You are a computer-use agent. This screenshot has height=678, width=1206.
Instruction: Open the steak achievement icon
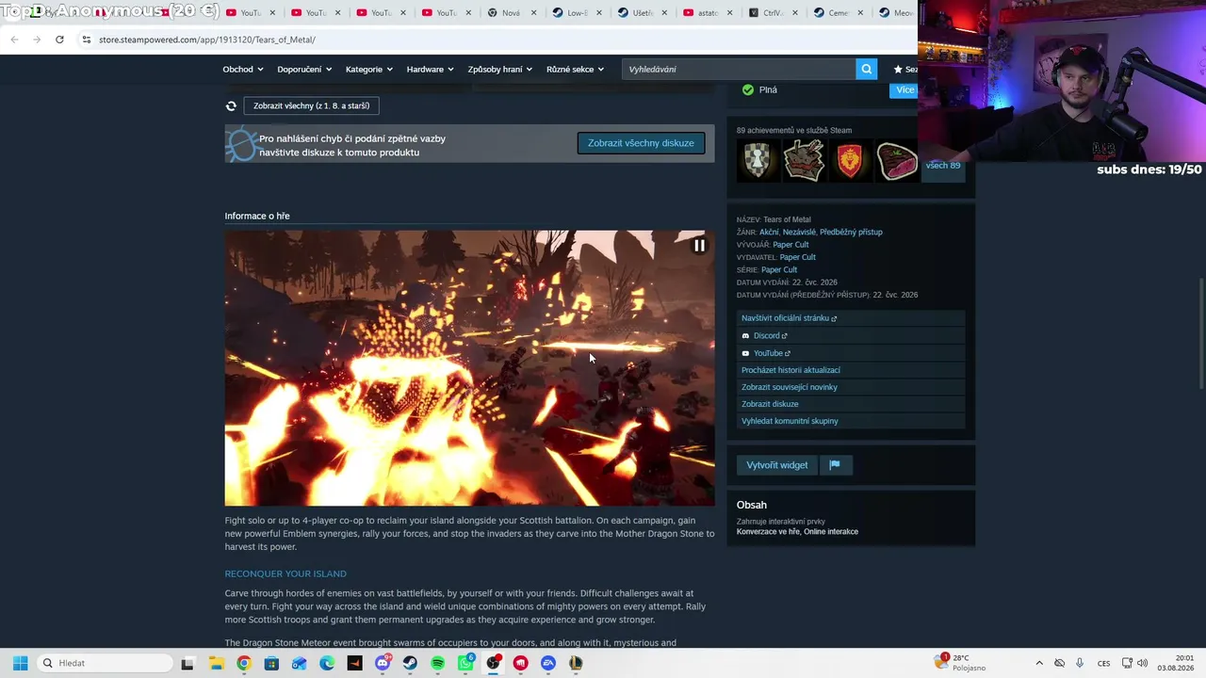[x=896, y=161]
